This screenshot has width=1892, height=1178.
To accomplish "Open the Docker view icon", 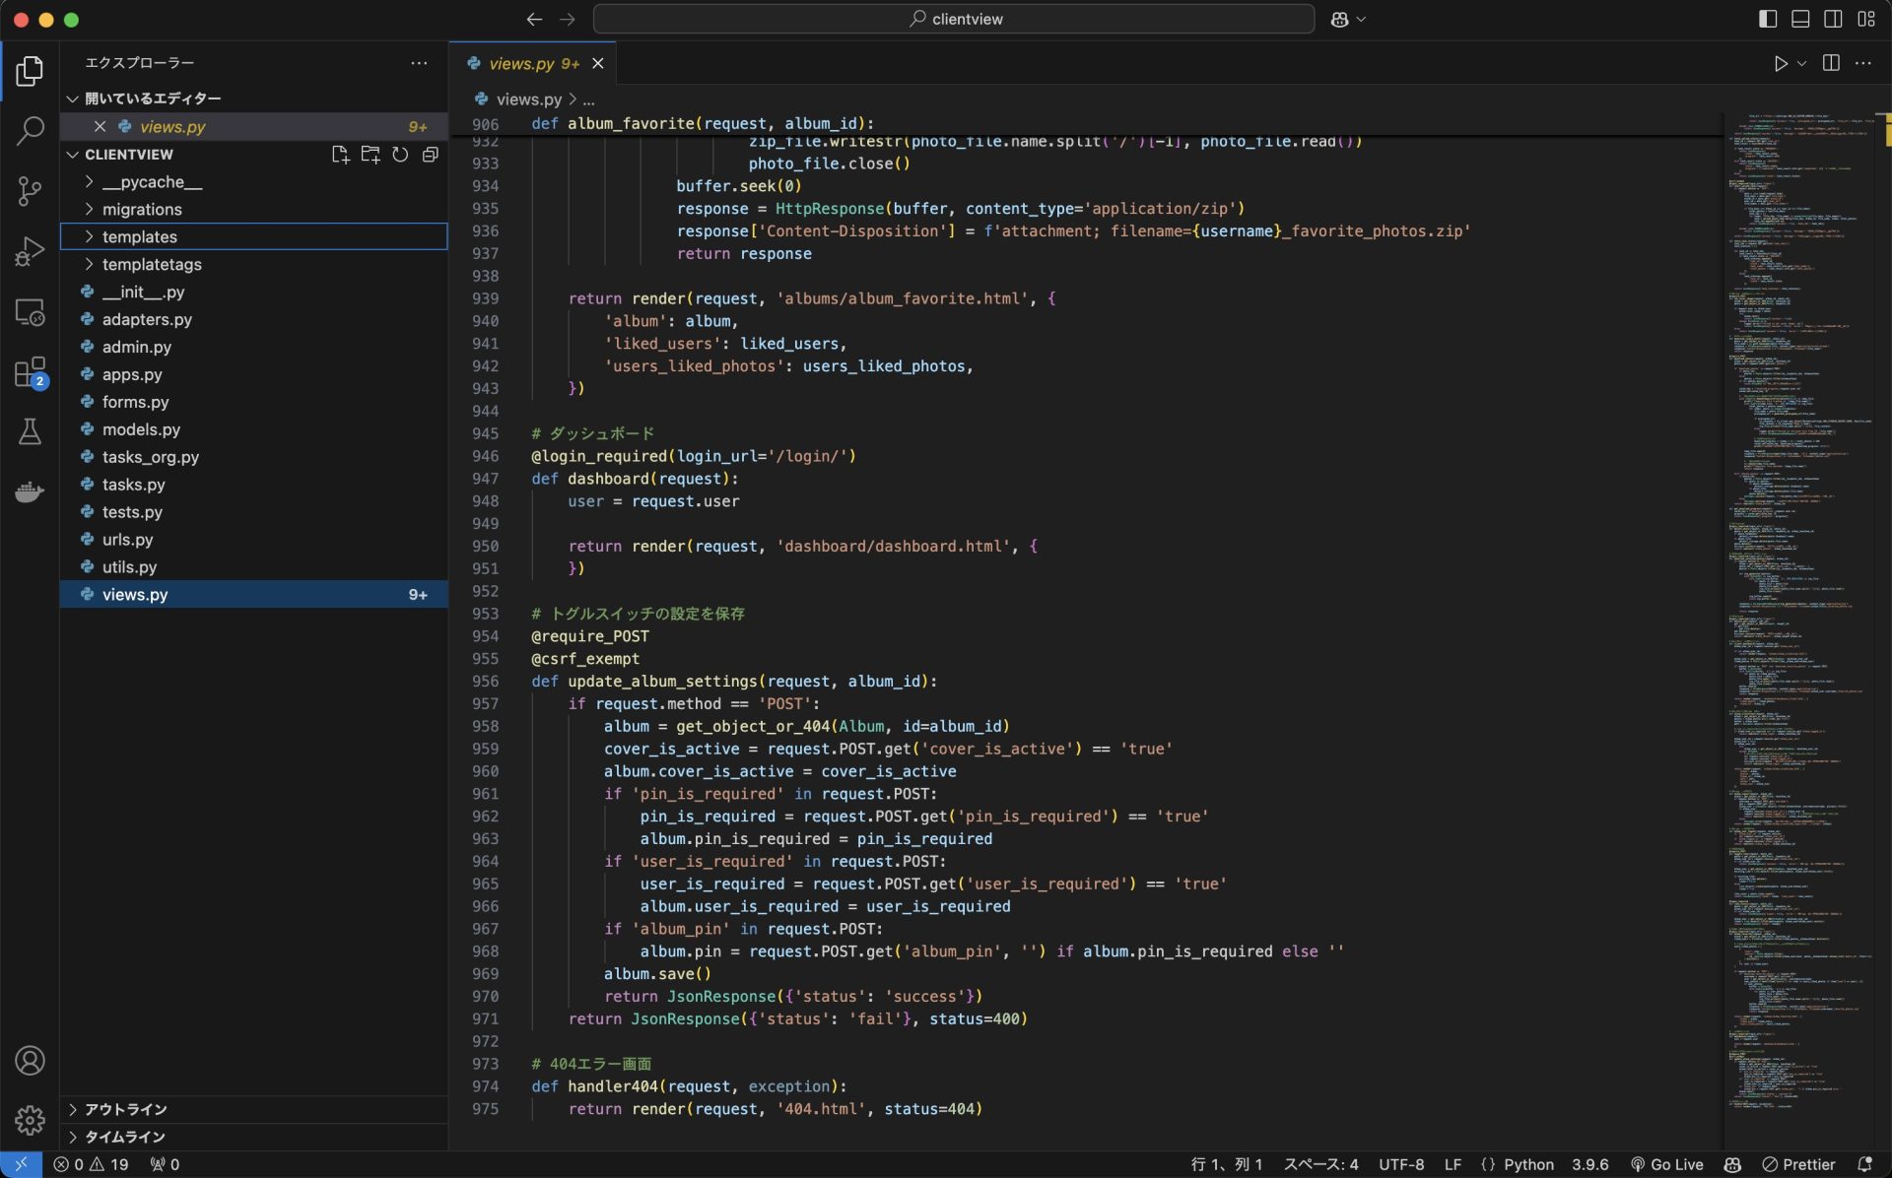I will 30,491.
